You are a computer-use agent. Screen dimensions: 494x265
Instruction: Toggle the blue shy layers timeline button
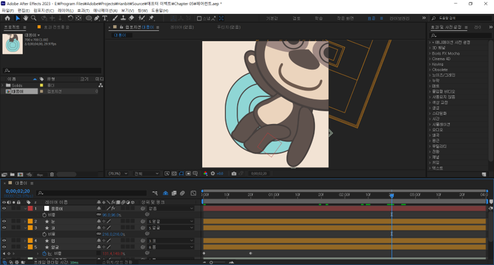[165, 193]
